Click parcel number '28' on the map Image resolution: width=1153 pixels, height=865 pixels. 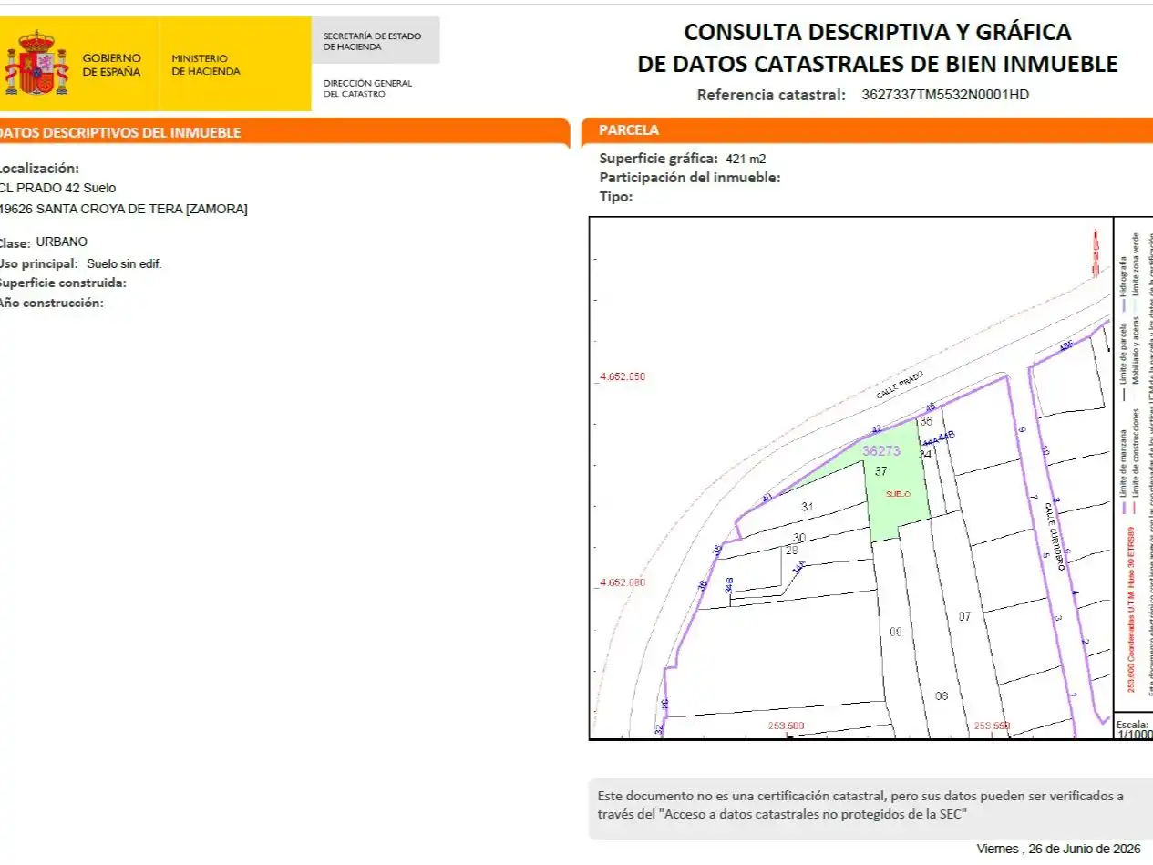point(791,550)
